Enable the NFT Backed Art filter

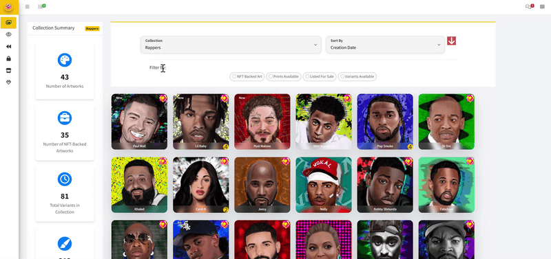(247, 76)
